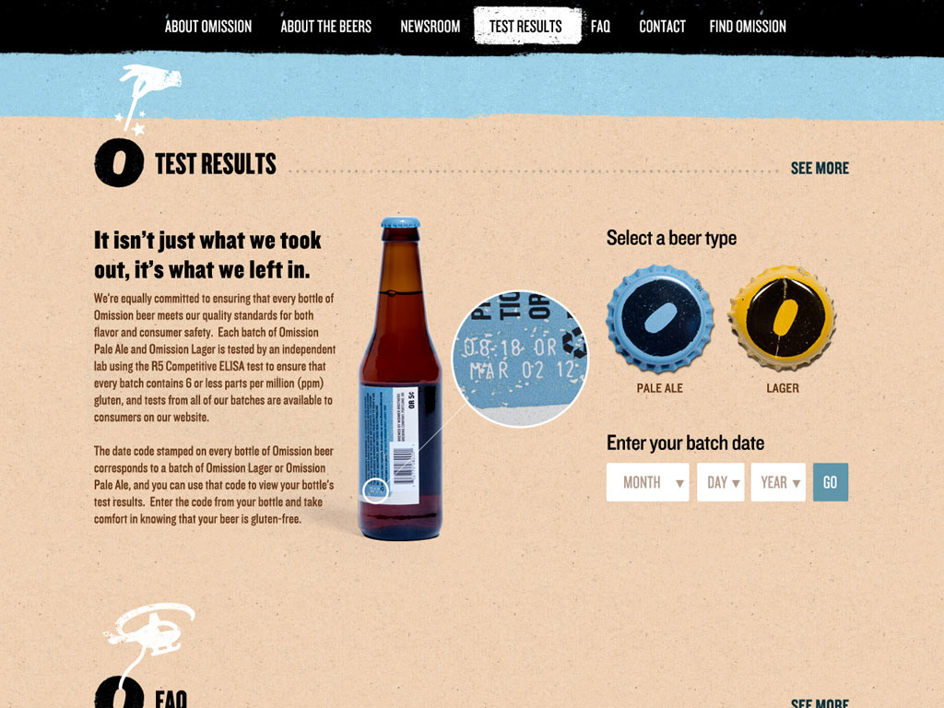Open the Contact nav link

[662, 27]
